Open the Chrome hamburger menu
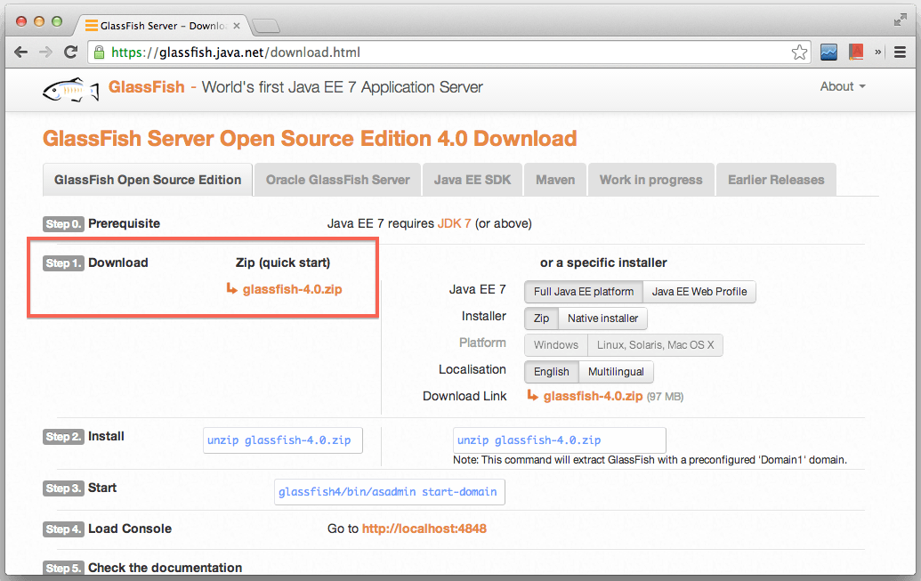The width and height of the screenshot is (921, 581). coord(900,52)
